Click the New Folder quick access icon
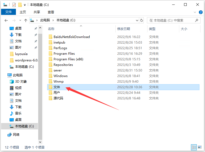The height and width of the screenshot is (152, 205). pos(20,5)
